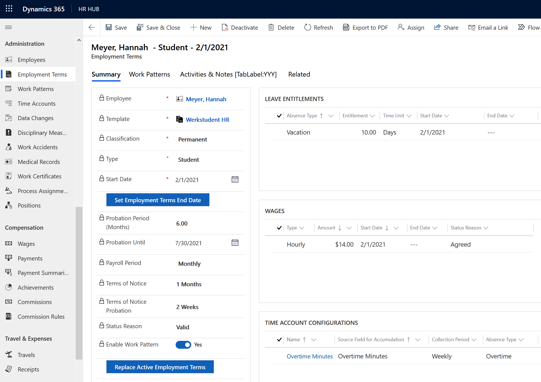
Task: Select all rows in Time Account Configurations
Action: tap(279, 340)
